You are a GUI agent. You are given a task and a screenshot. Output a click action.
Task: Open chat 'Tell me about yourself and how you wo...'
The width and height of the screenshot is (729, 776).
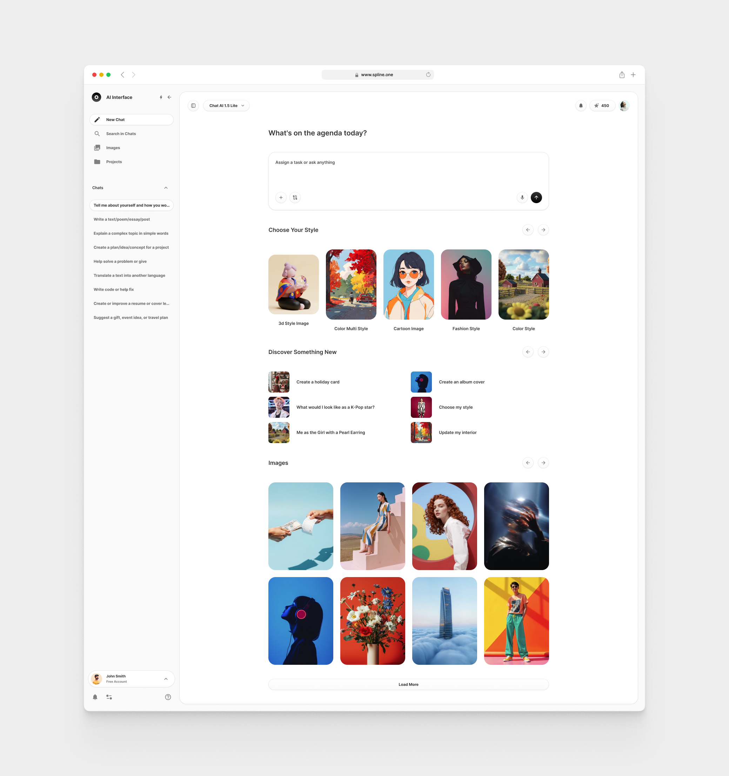point(132,205)
